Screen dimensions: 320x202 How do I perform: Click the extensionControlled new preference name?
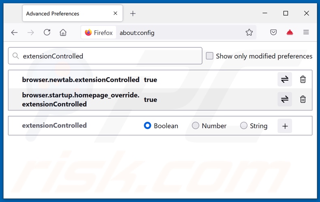54,125
